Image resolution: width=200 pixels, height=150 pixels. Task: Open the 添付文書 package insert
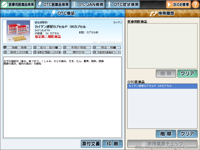[91, 144]
